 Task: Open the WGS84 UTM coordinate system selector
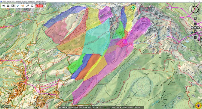(x=64, y=108)
